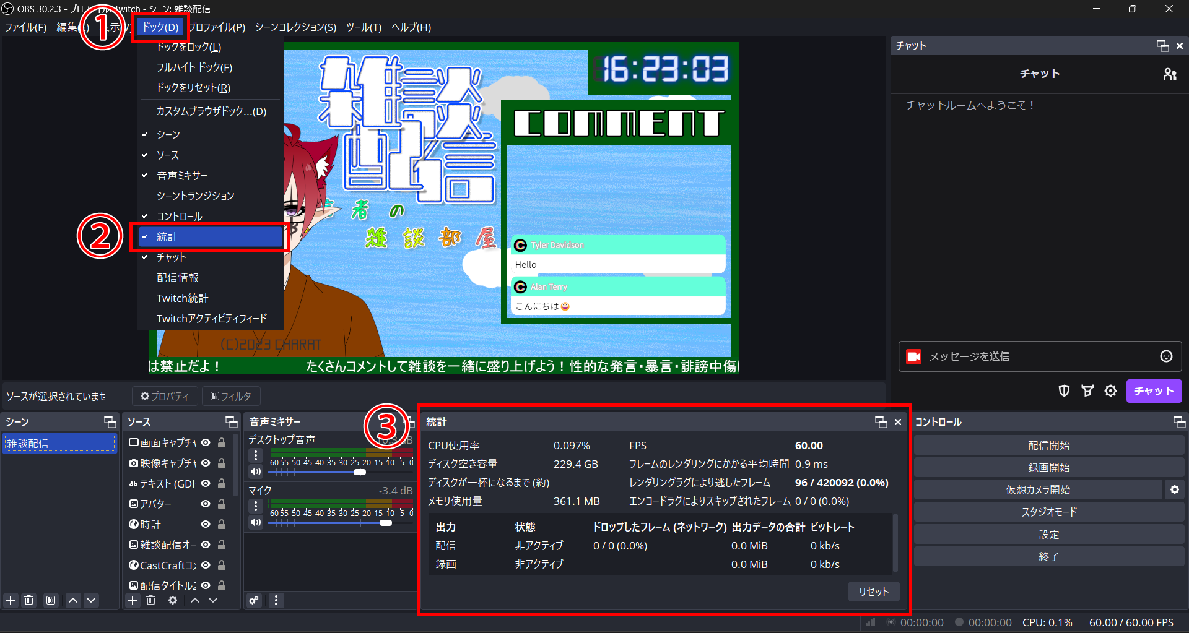Open virtual camera settings gear
This screenshot has width=1189, height=633.
point(1175,489)
